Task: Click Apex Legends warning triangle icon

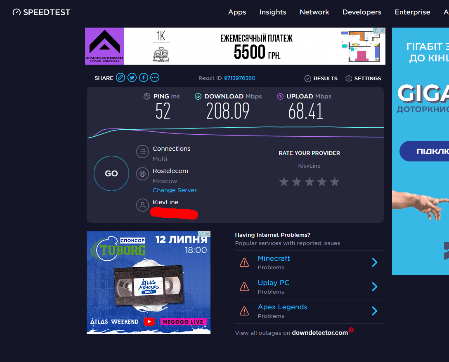Action: tap(244, 311)
